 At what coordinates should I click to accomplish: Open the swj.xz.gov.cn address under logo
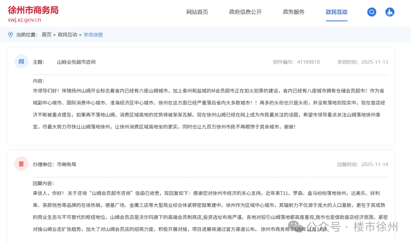pyautogui.click(x=24, y=20)
